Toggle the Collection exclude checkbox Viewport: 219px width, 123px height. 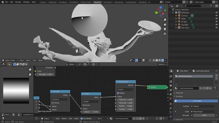point(176,13)
